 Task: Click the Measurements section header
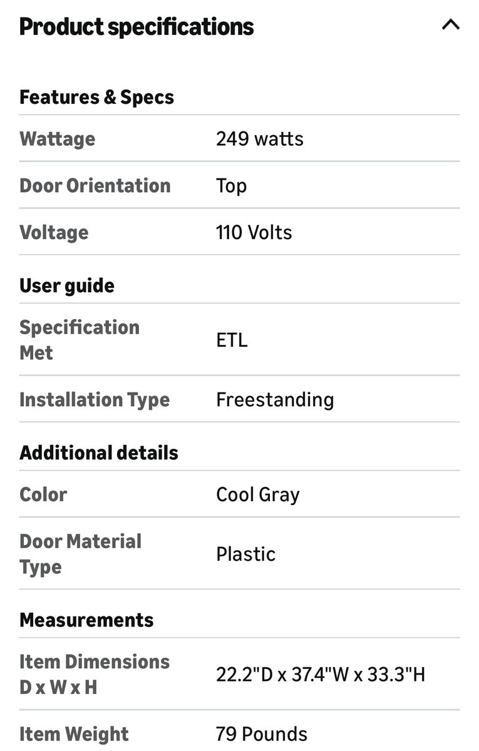coord(86,620)
